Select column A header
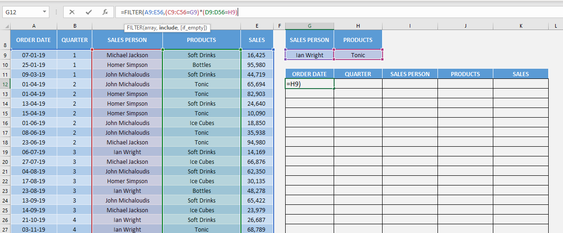This screenshot has width=563, height=233. coord(34,26)
